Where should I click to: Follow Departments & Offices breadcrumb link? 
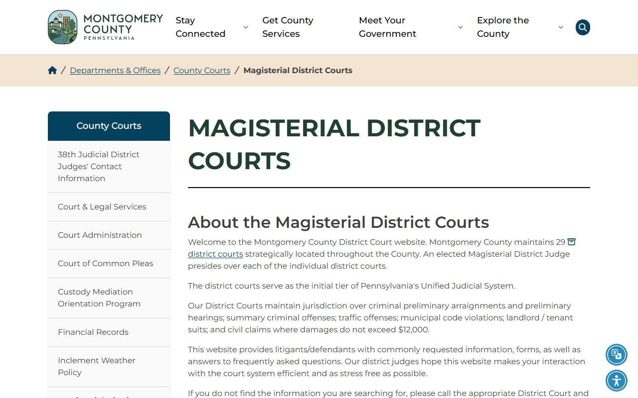click(x=115, y=71)
